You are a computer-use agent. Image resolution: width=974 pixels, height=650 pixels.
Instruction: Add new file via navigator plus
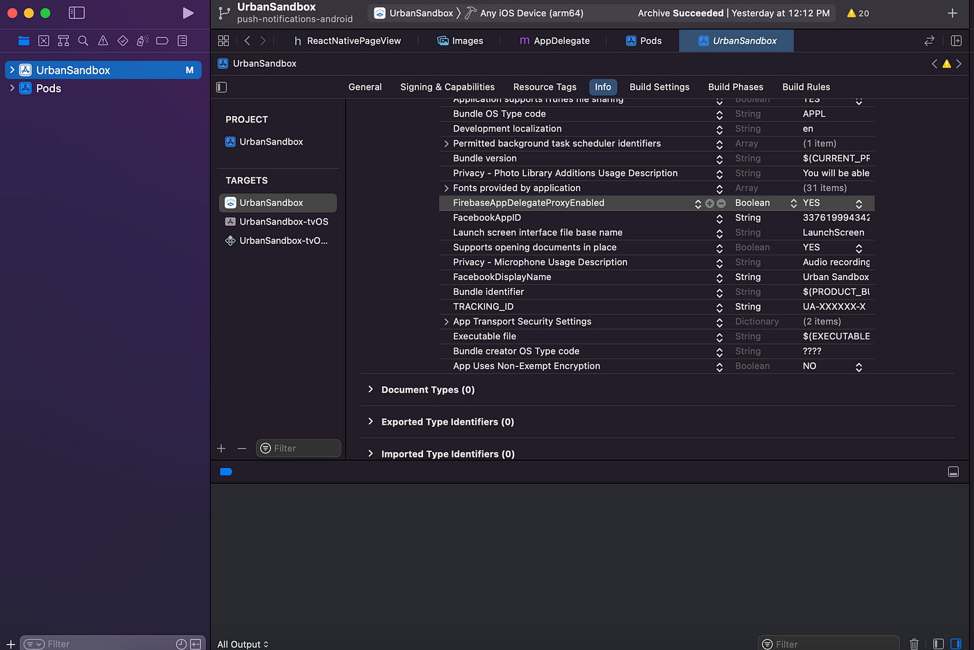(x=10, y=644)
